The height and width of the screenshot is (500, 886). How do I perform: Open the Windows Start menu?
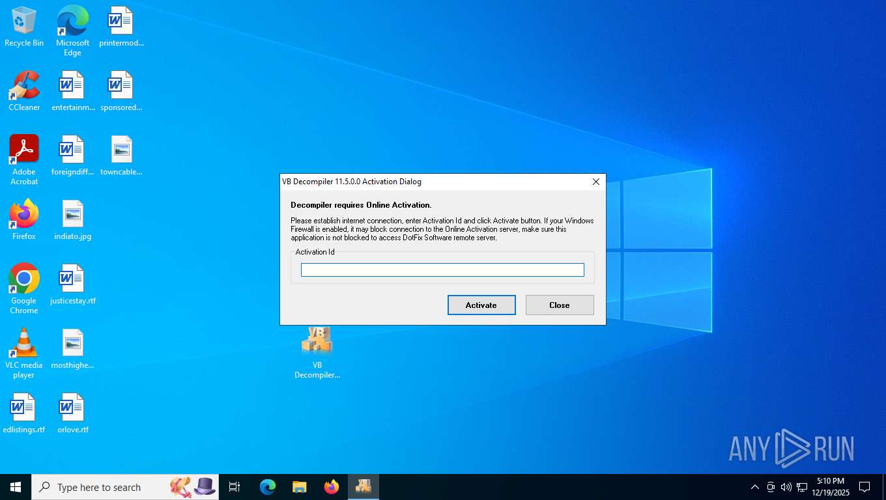(x=16, y=487)
